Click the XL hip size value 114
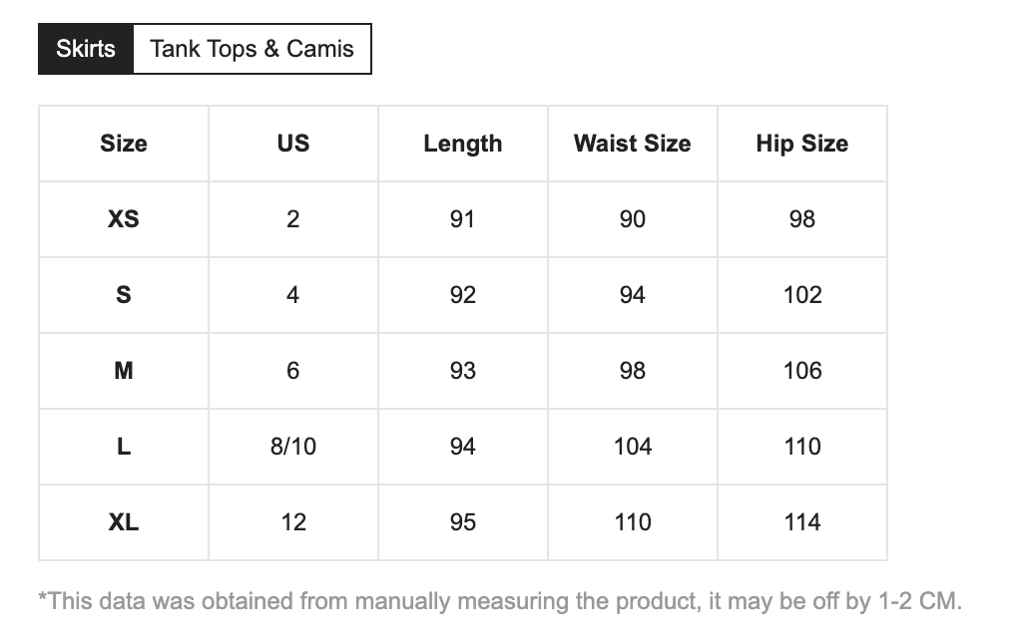 click(x=802, y=522)
